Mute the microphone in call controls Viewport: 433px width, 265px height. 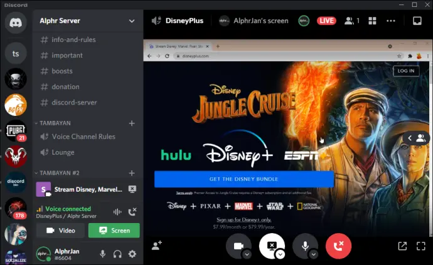coord(305,246)
